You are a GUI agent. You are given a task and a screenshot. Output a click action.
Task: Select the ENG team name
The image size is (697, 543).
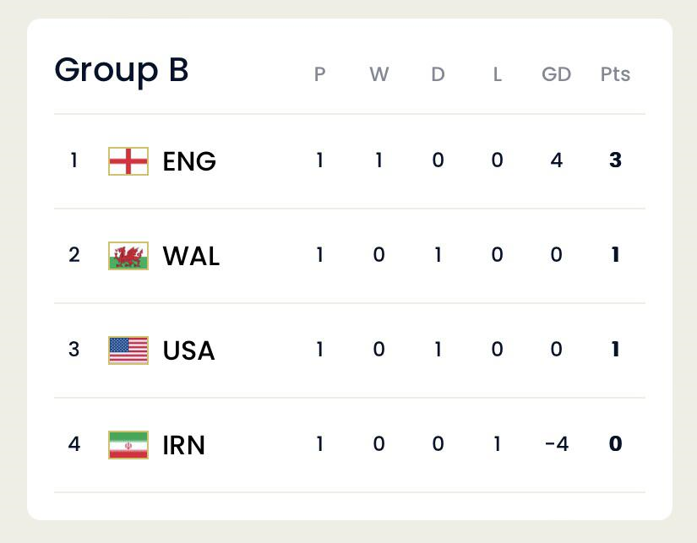click(189, 160)
